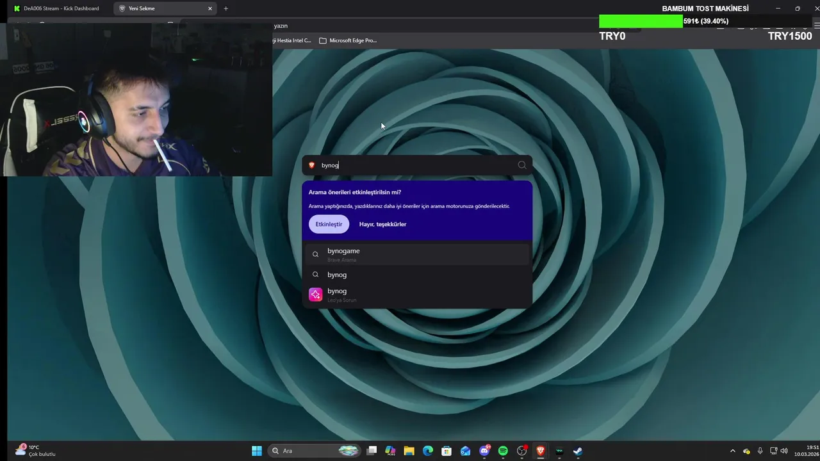Open the "Microsoft Edge Pro..." bookmark folder
The height and width of the screenshot is (461, 820).
point(348,40)
